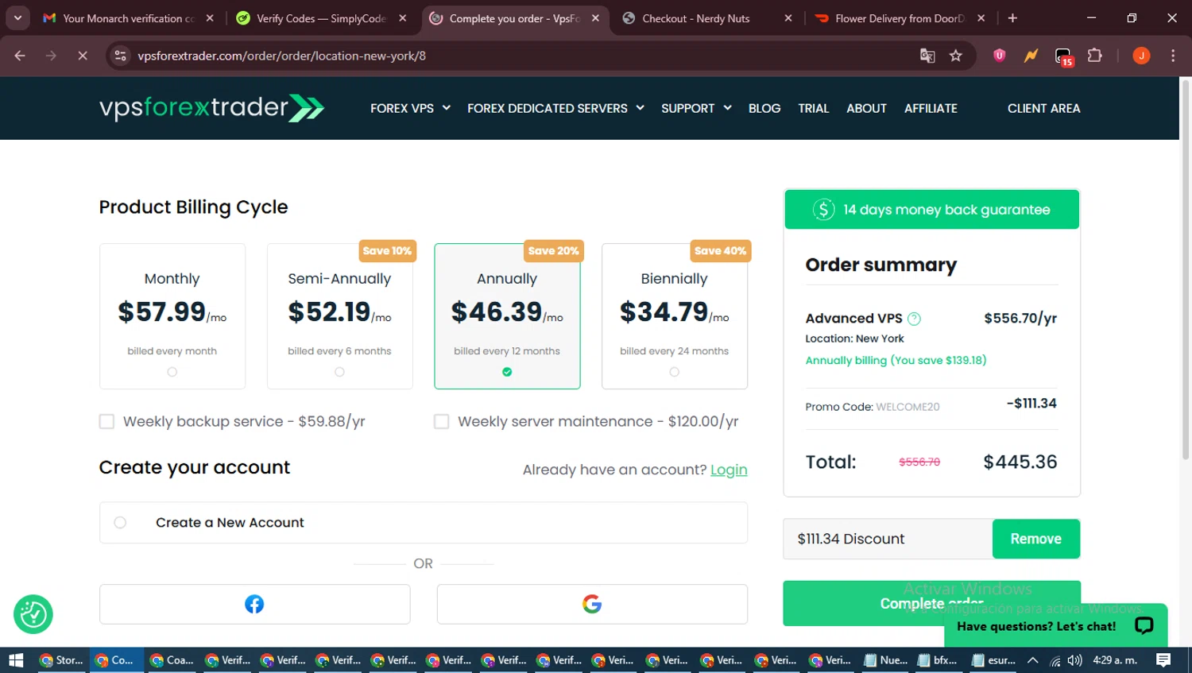Screen dimensions: 1192x673
Task: Click the Advanced VPS help question icon
Action: [x=914, y=319]
